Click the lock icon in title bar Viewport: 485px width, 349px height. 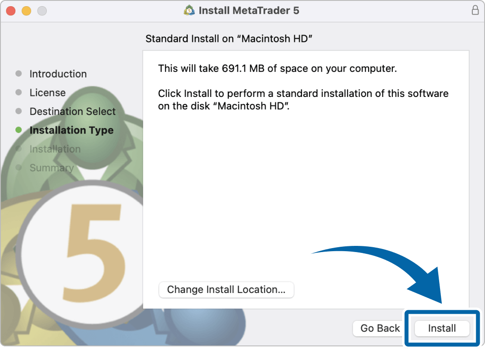pos(475,10)
